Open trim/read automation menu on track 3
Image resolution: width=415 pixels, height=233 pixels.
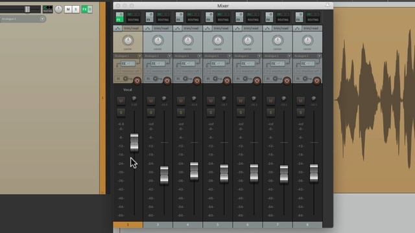point(161,28)
